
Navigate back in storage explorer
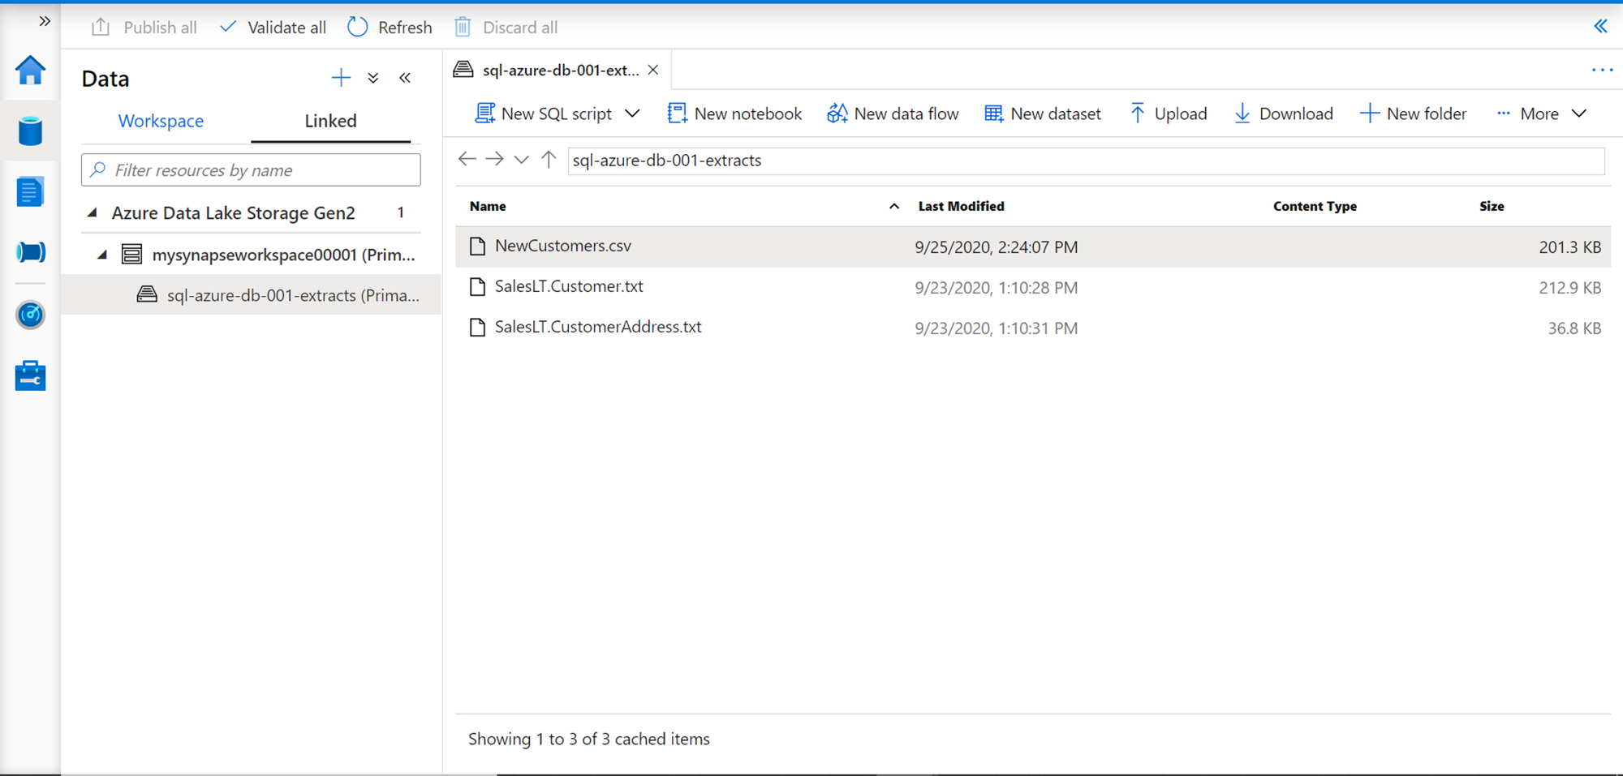(x=467, y=160)
